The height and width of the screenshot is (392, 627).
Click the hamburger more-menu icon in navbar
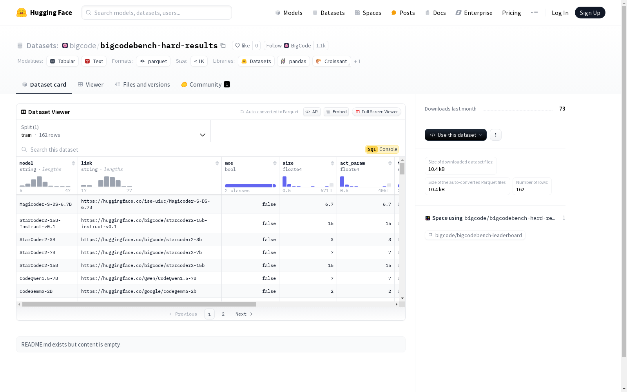pos(534,13)
